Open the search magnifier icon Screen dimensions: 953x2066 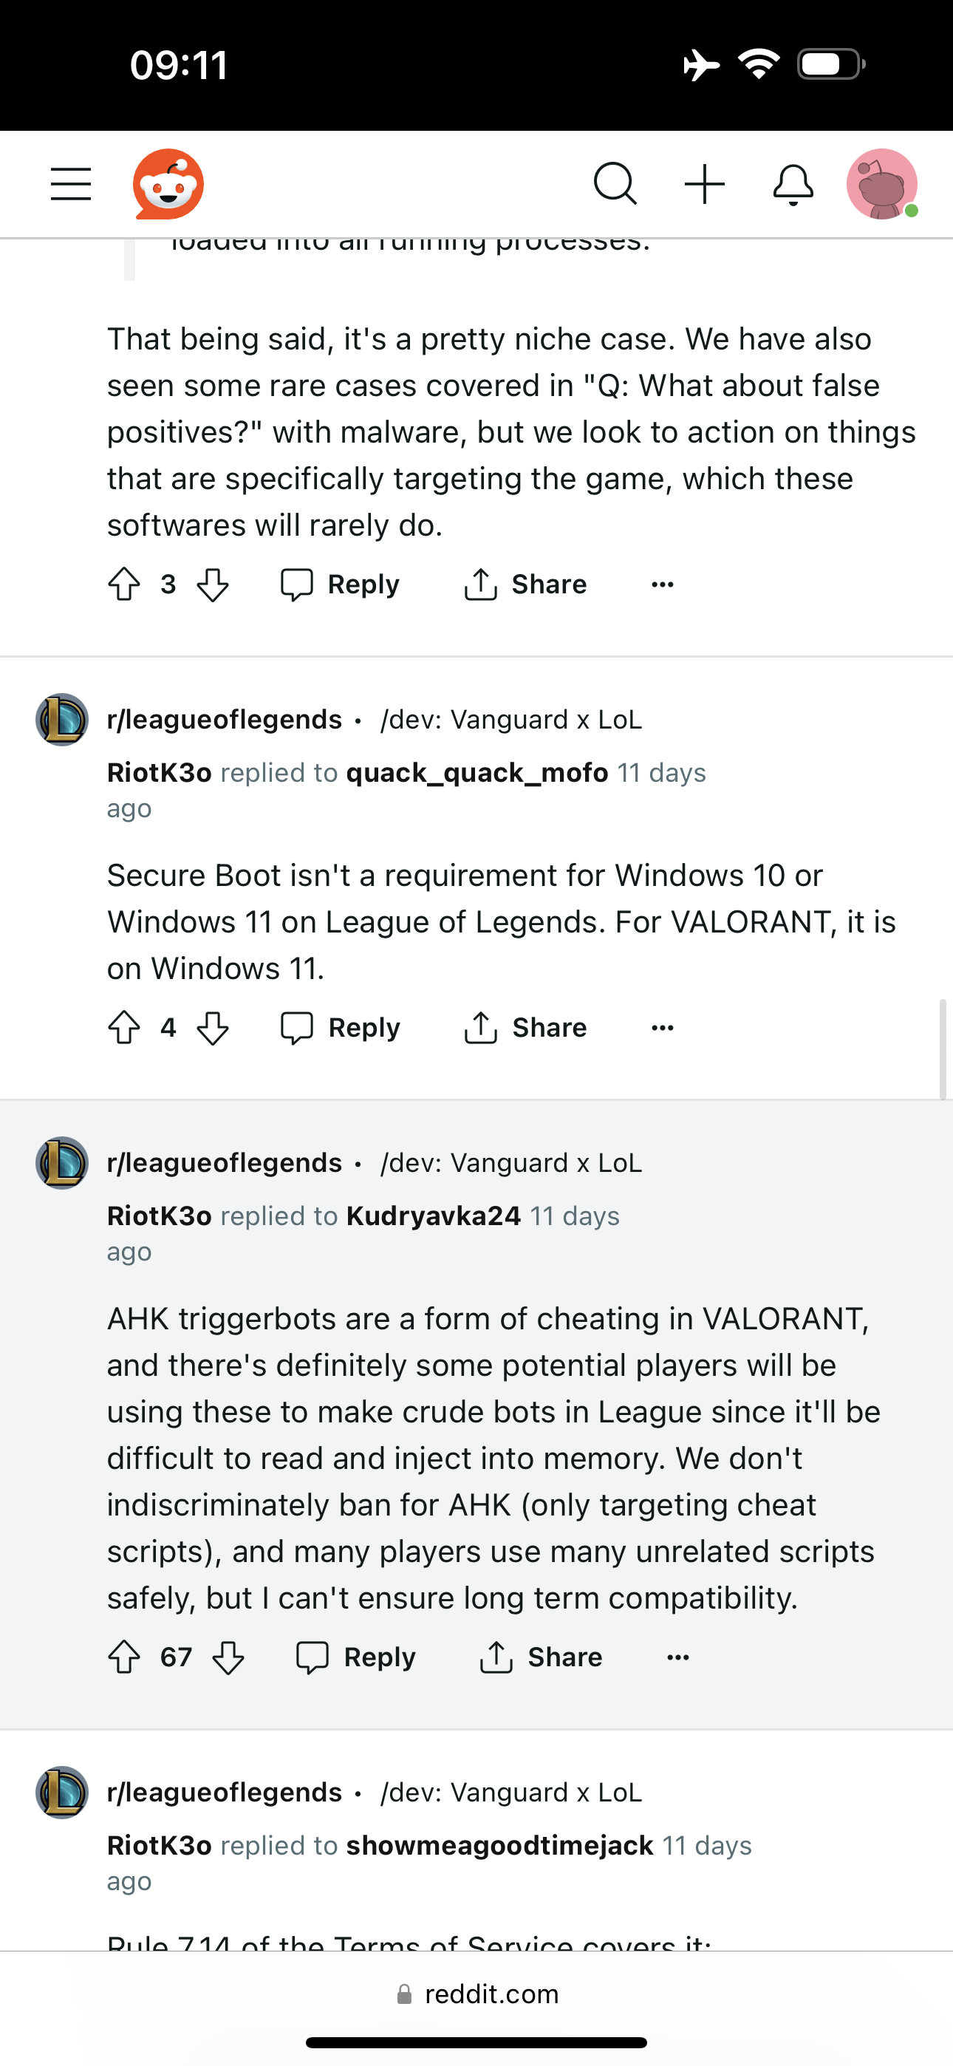click(x=615, y=184)
